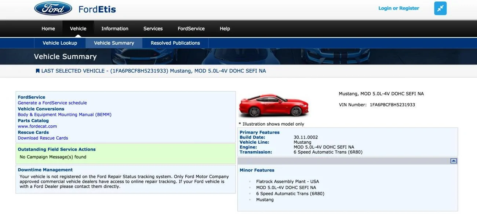Viewport: 477px width, 214px height.
Task: Open the Information menu
Action: (115, 29)
